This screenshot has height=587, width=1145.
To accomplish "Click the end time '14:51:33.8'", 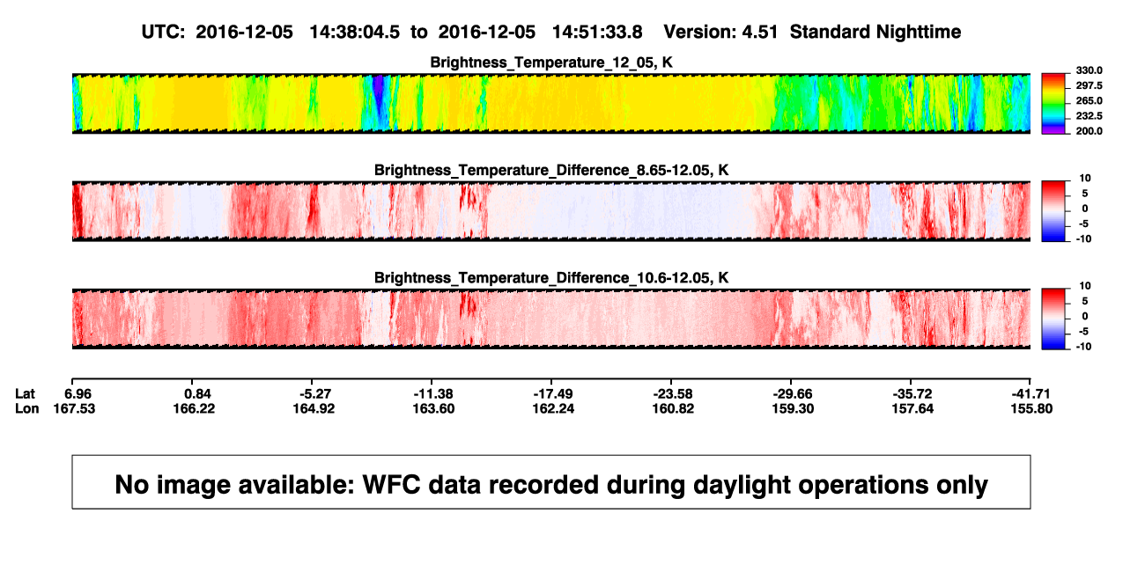I will tap(597, 32).
